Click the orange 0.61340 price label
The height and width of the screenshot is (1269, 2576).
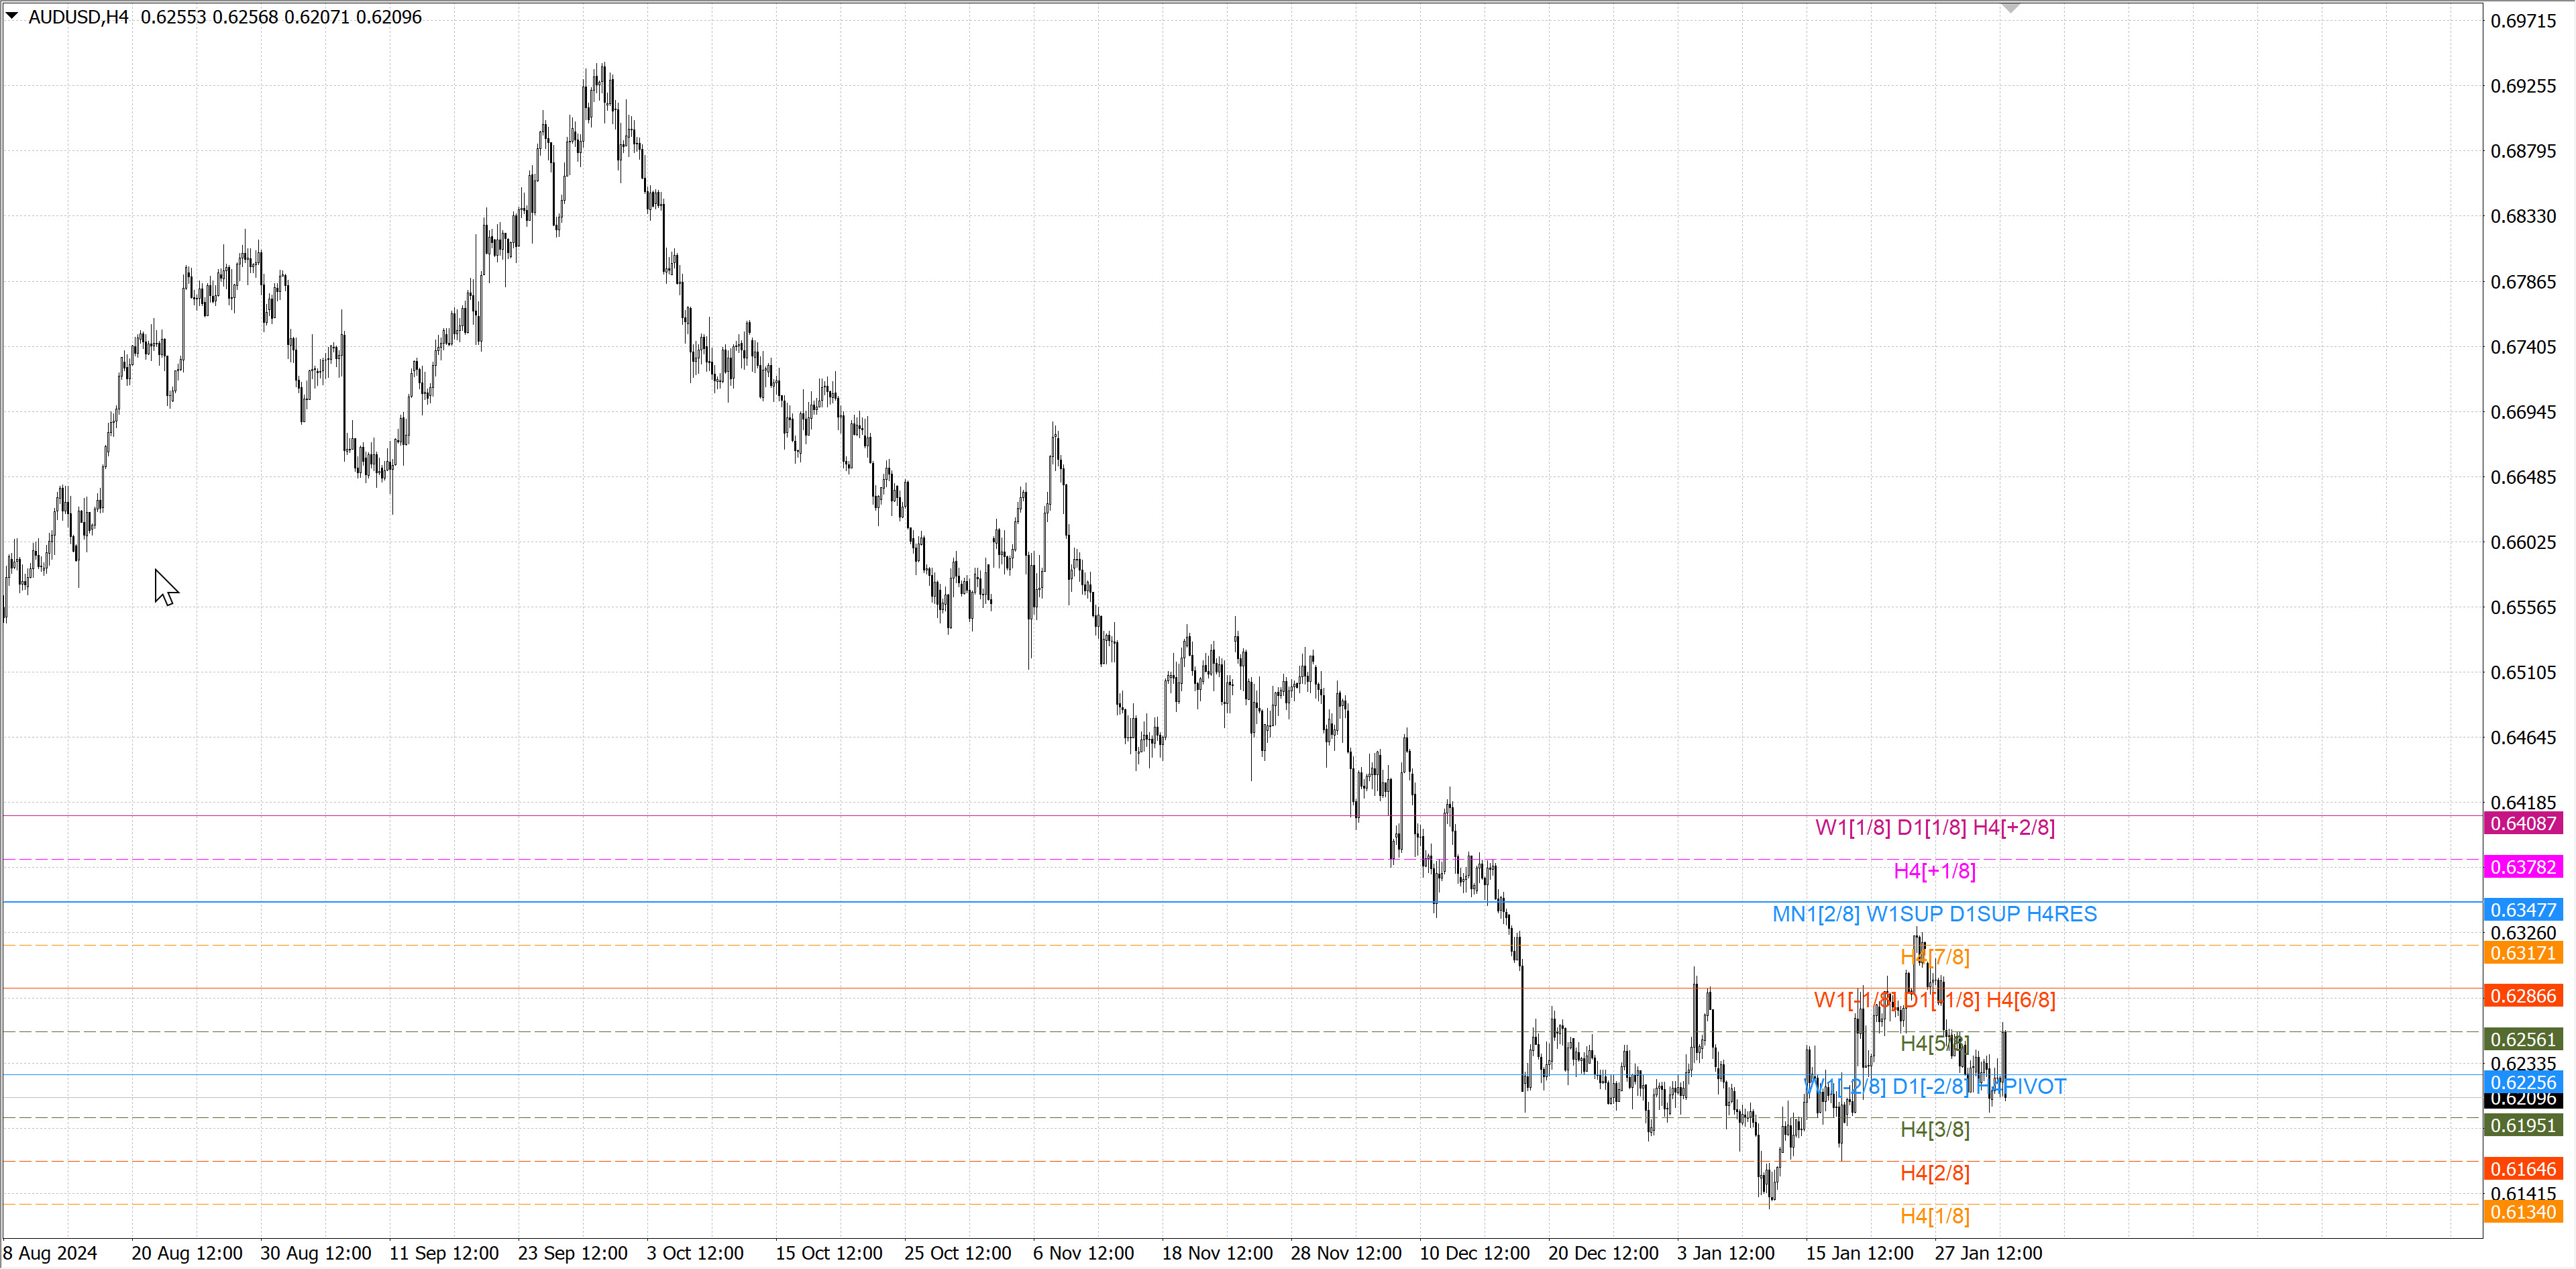click(2522, 1212)
